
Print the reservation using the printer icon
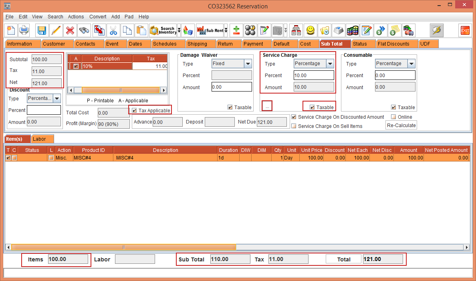[x=24, y=30]
